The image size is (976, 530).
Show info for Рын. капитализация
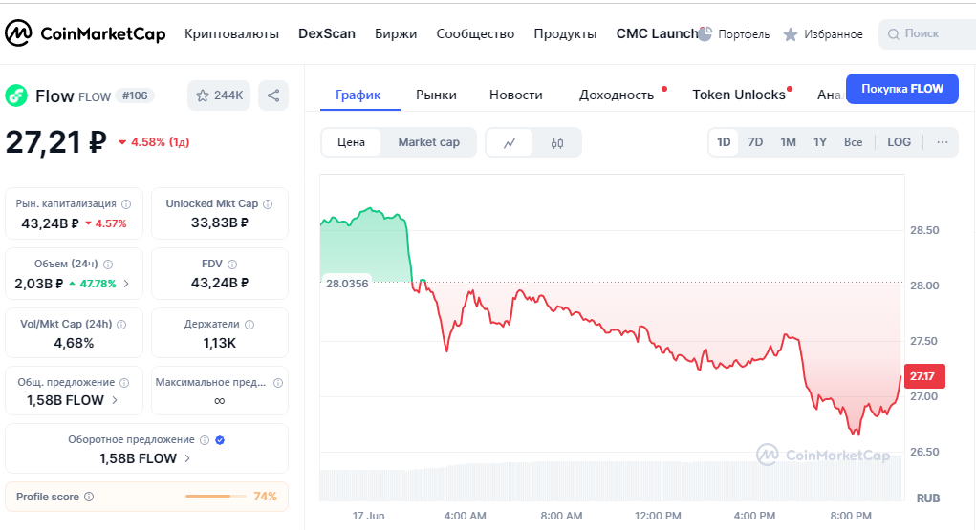pos(126,204)
